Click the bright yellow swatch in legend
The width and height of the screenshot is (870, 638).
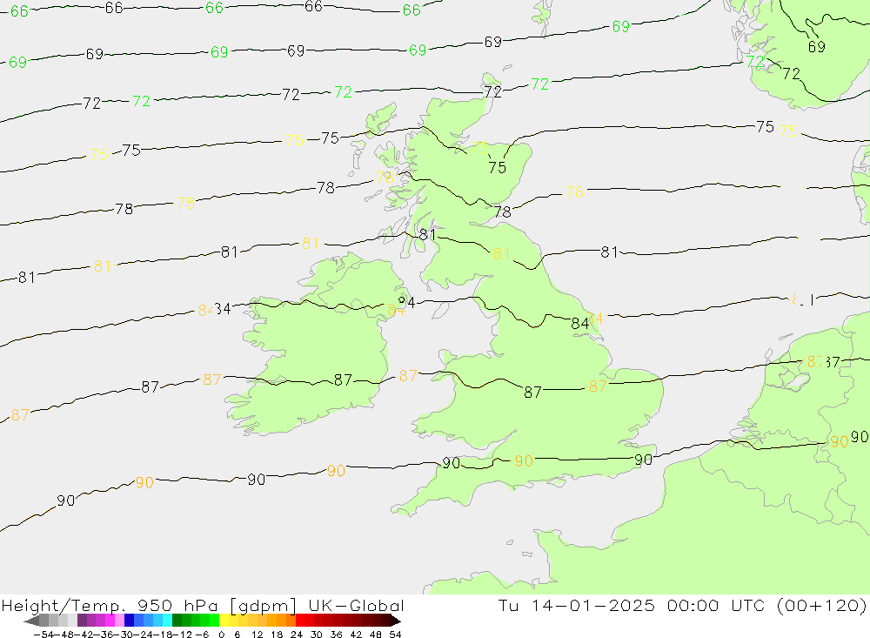(224, 621)
